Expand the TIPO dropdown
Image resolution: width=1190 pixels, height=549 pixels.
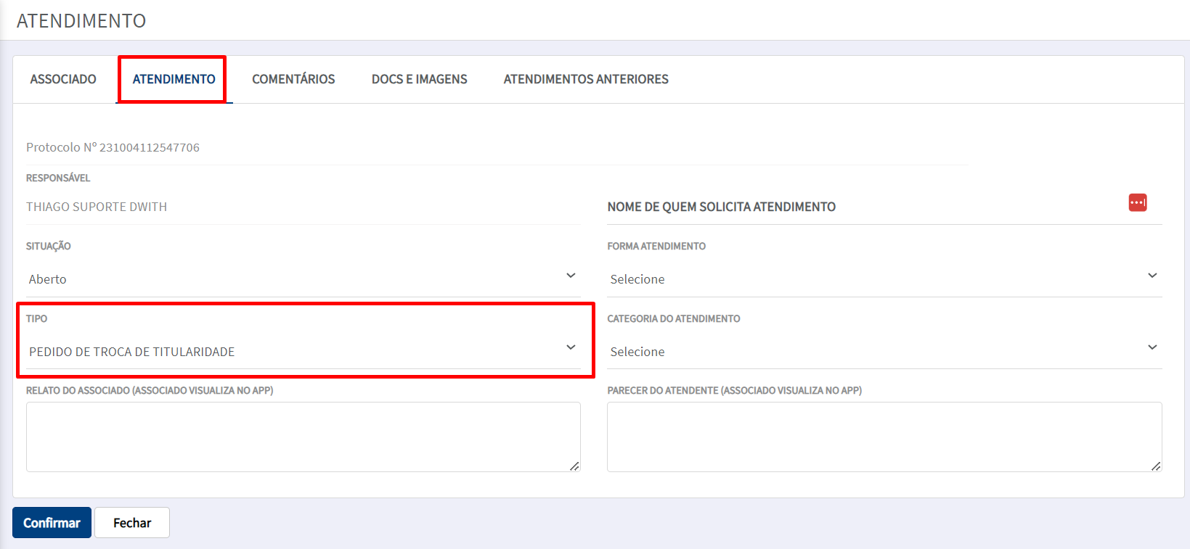tap(303, 352)
